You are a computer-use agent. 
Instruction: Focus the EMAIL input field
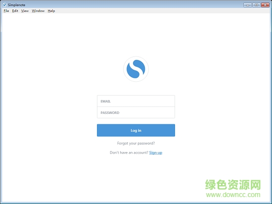[136, 101]
